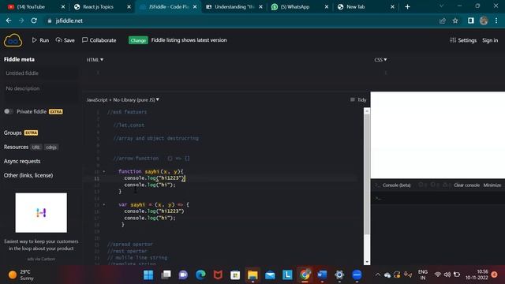
Task: Click Tidy to format code
Action: (x=358, y=100)
